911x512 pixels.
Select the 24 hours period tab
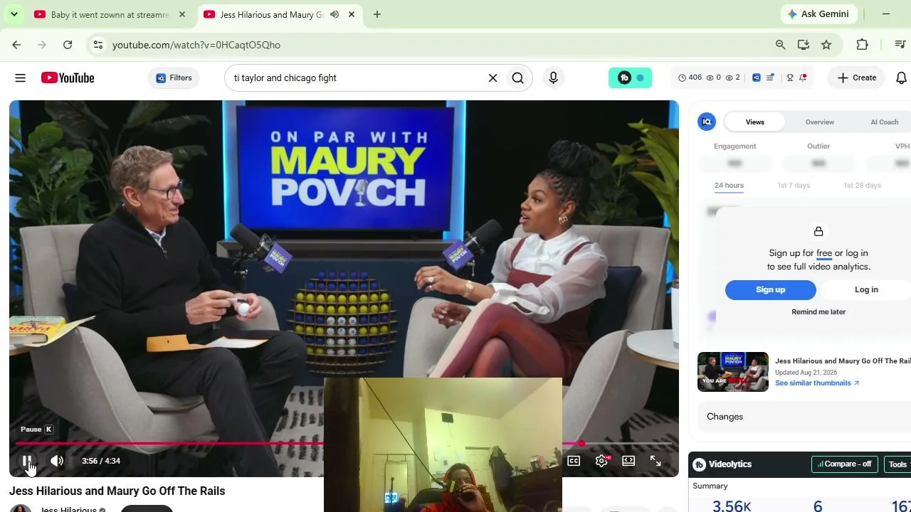click(x=729, y=185)
